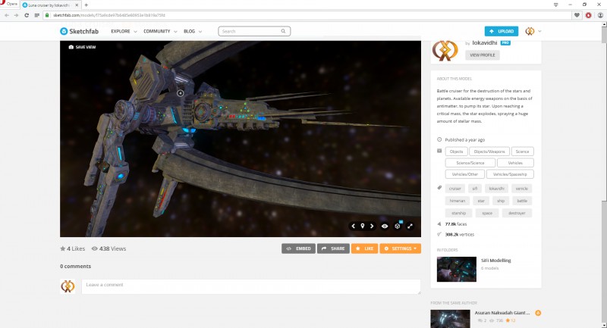The image size is (607, 328).
Task: Open the SiFi Modelling folder thumbnail
Action: 457,269
